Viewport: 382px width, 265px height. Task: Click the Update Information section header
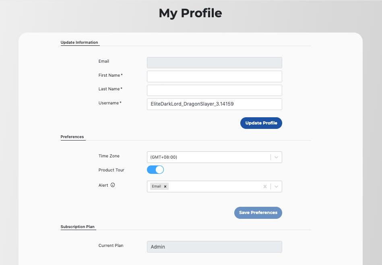tap(79, 42)
